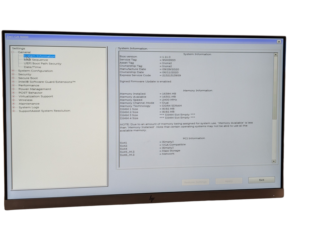Screen dimensions: 312x235
Task: Click the DIMM 1 Size row
Action: (x=147, y=109)
